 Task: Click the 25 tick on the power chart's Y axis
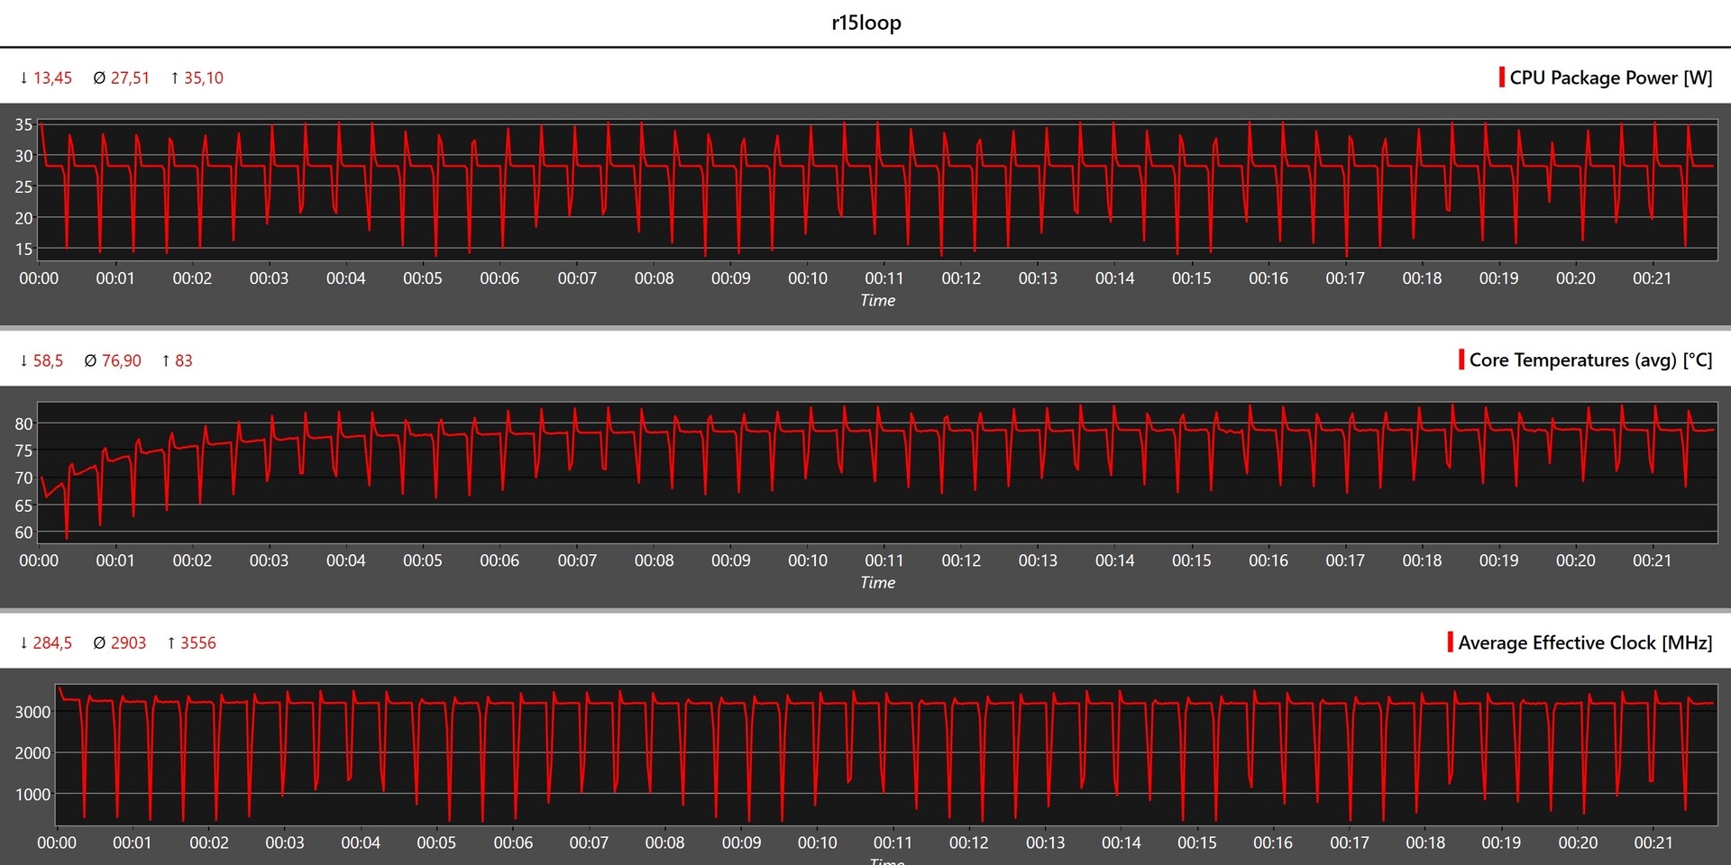pyautogui.click(x=23, y=187)
